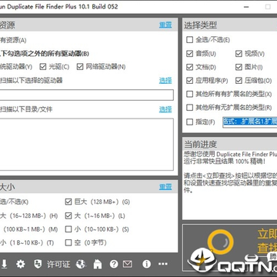Click the yellow circular search icon
The height and width of the screenshot is (277, 277).
[x=220, y=242]
